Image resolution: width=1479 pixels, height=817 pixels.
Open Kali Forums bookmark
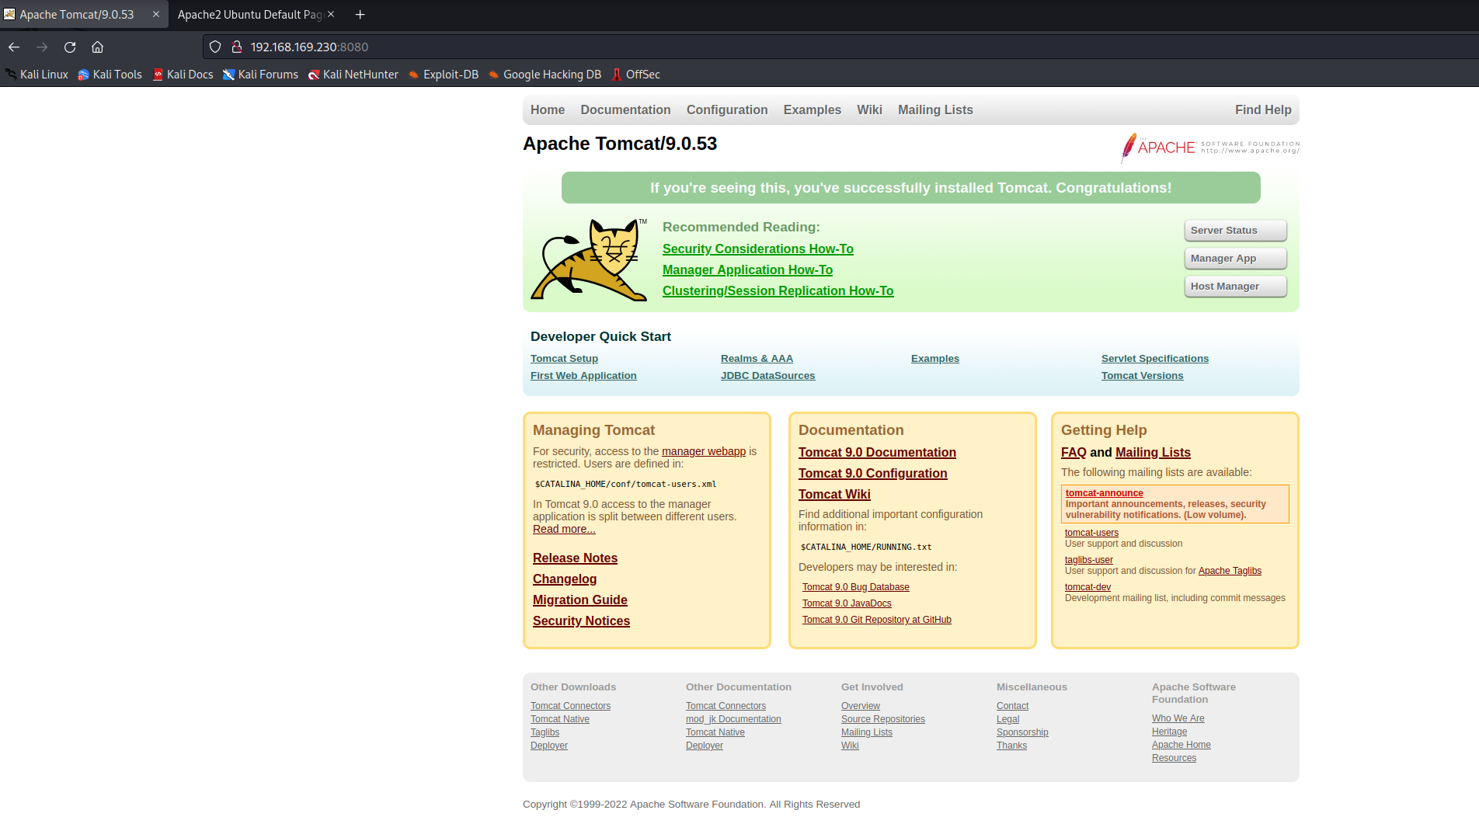click(260, 75)
